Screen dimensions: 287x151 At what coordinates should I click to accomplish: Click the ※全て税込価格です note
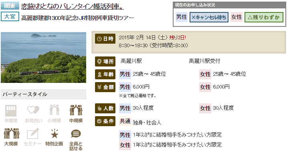coord(137,96)
